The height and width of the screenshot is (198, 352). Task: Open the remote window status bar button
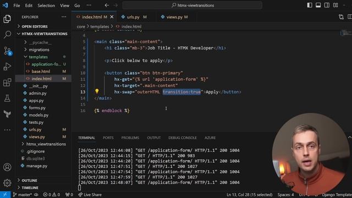(x=5, y=195)
